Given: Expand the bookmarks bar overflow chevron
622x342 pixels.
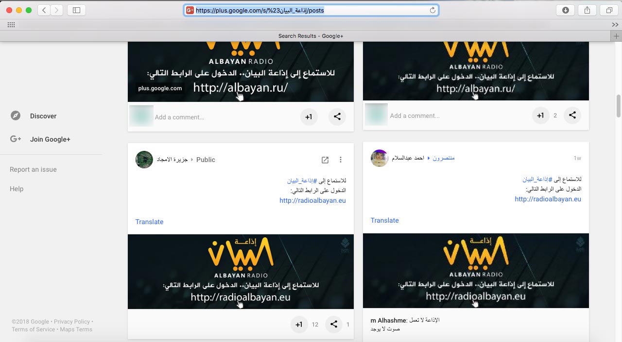Looking at the screenshot, I should (615, 25).
